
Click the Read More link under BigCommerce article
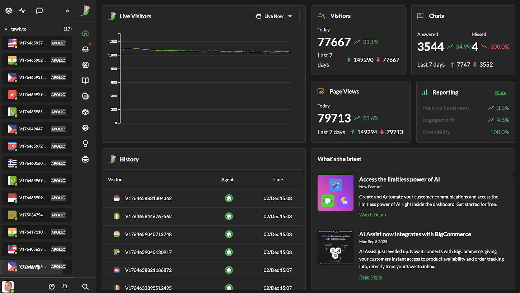pos(370,277)
